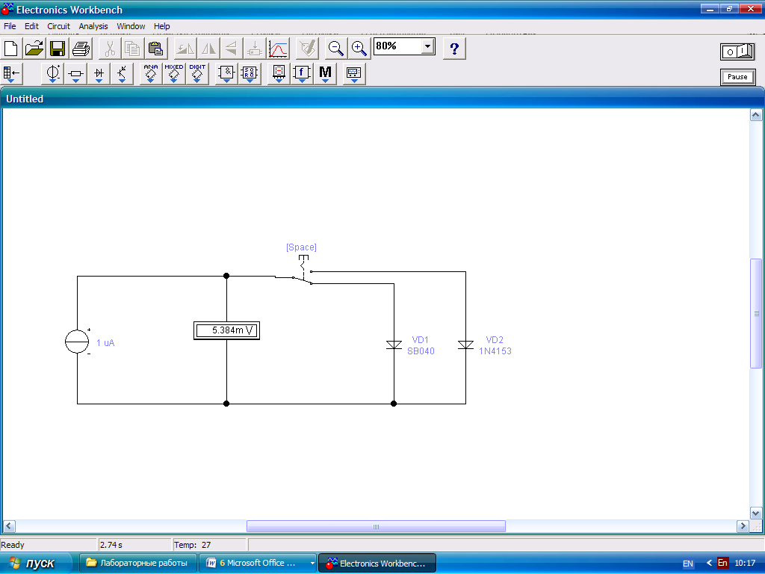Click the vertical scrollbar thumb

[756, 313]
